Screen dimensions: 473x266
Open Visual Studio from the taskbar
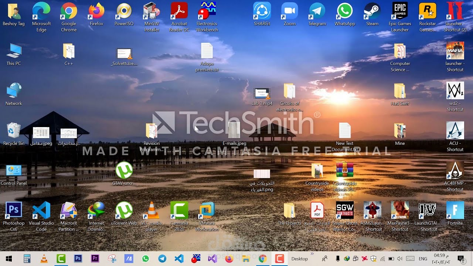[212, 259]
